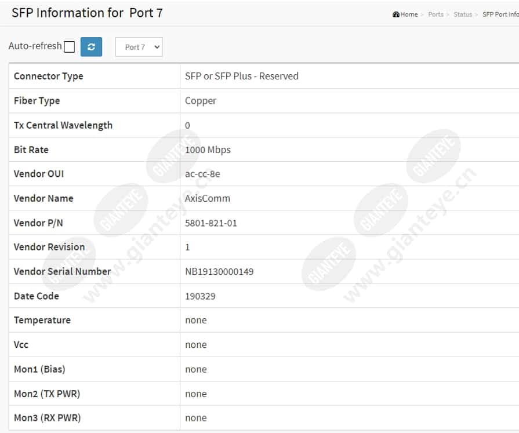Click the Bit Rate value 1000 Mbps
Screen dimensions: 519x433
pyautogui.click(x=208, y=150)
